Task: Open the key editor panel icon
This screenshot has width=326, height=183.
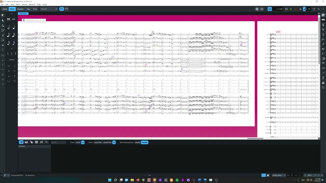Action: tap(47, 142)
